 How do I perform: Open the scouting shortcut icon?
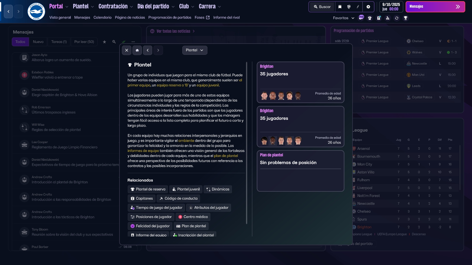(x=387, y=18)
